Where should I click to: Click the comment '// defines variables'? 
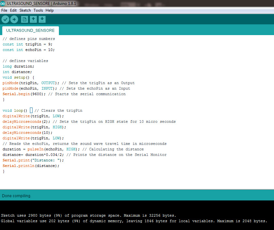pos(25,61)
